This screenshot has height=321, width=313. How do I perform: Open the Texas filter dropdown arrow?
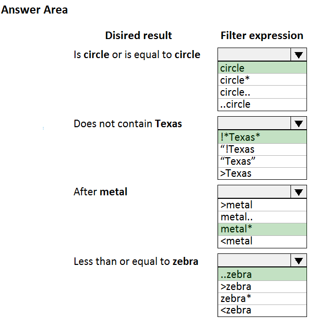(x=298, y=123)
